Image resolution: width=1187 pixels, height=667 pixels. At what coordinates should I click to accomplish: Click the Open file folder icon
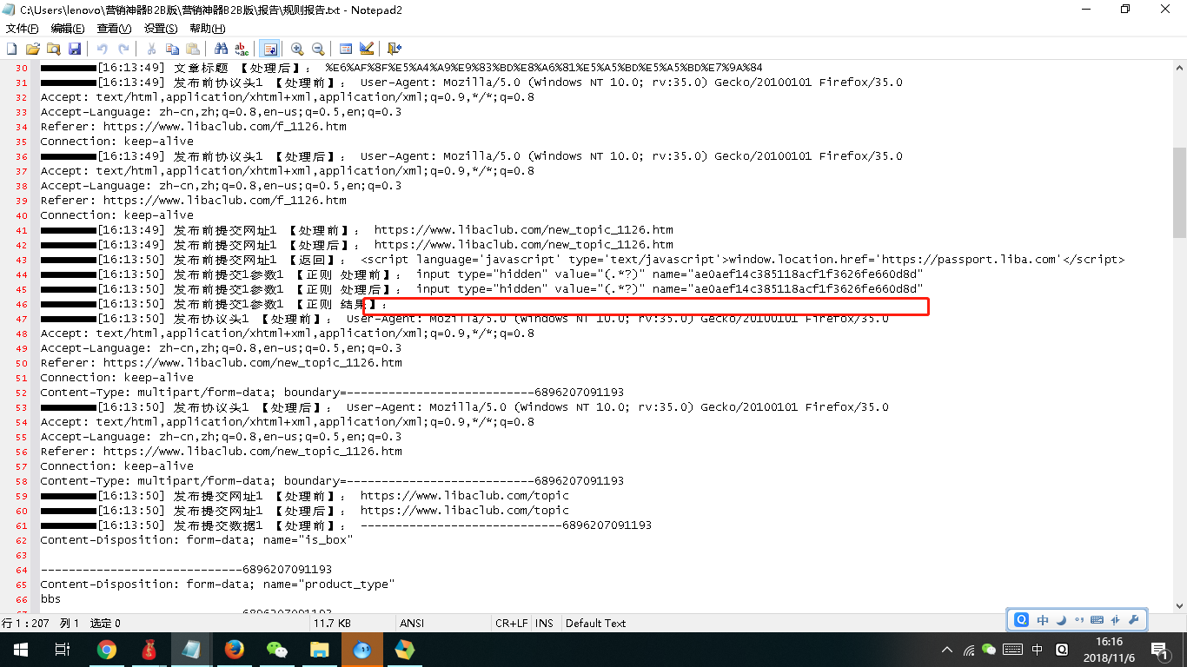33,49
